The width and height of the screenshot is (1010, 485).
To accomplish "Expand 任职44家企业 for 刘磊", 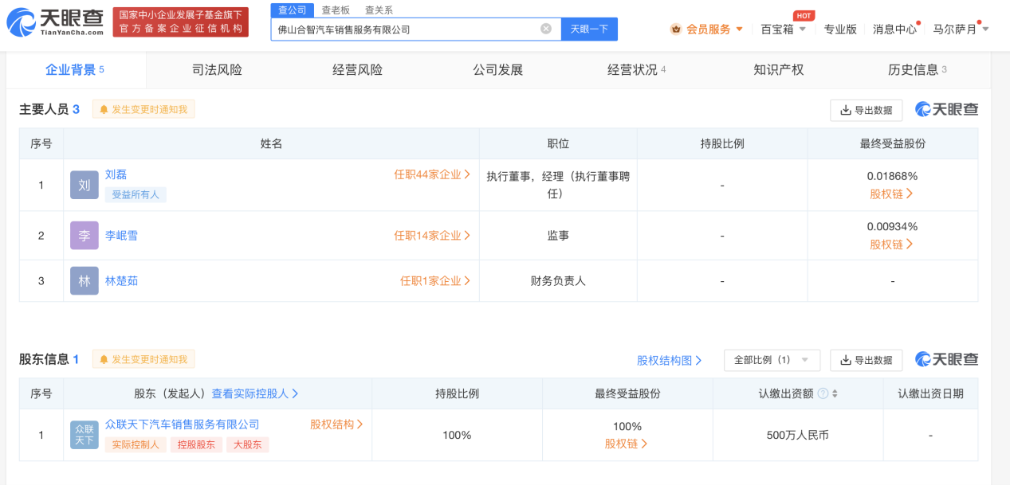I will [432, 174].
